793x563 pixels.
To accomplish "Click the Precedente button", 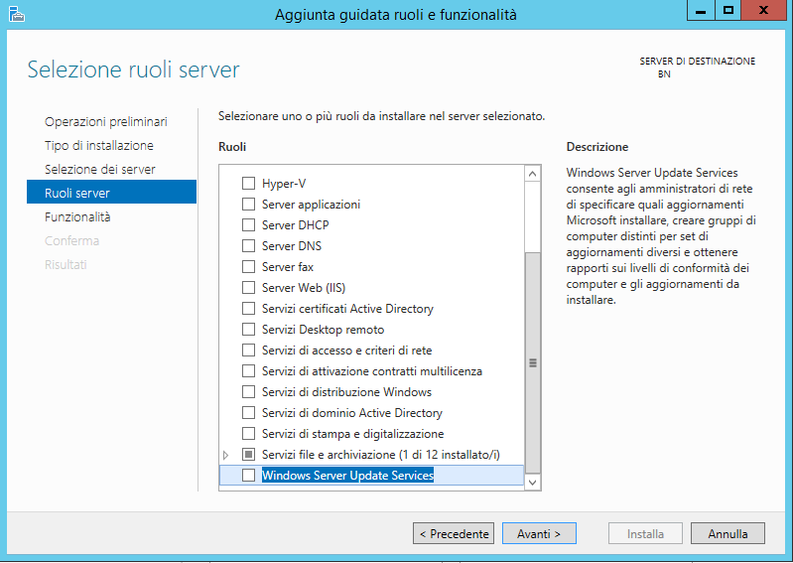I will click(x=454, y=533).
